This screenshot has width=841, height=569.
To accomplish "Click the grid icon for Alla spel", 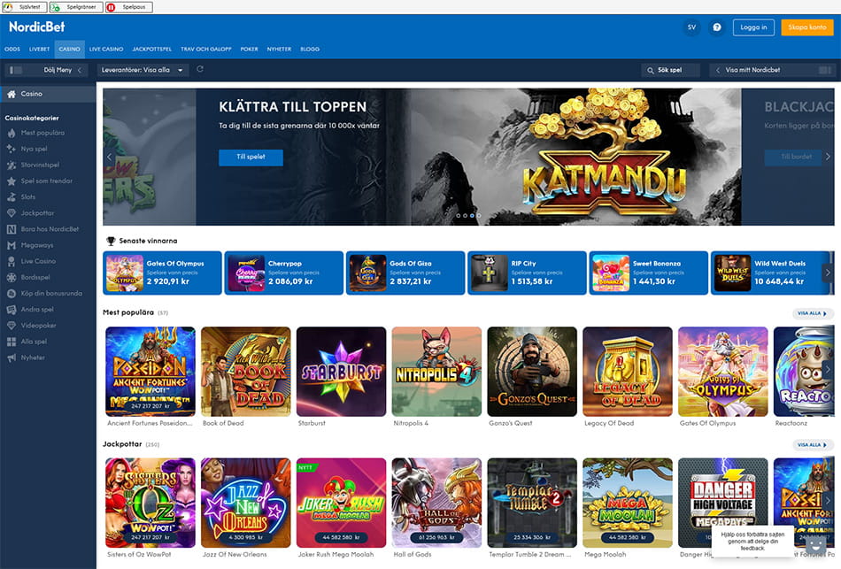I will coord(12,342).
